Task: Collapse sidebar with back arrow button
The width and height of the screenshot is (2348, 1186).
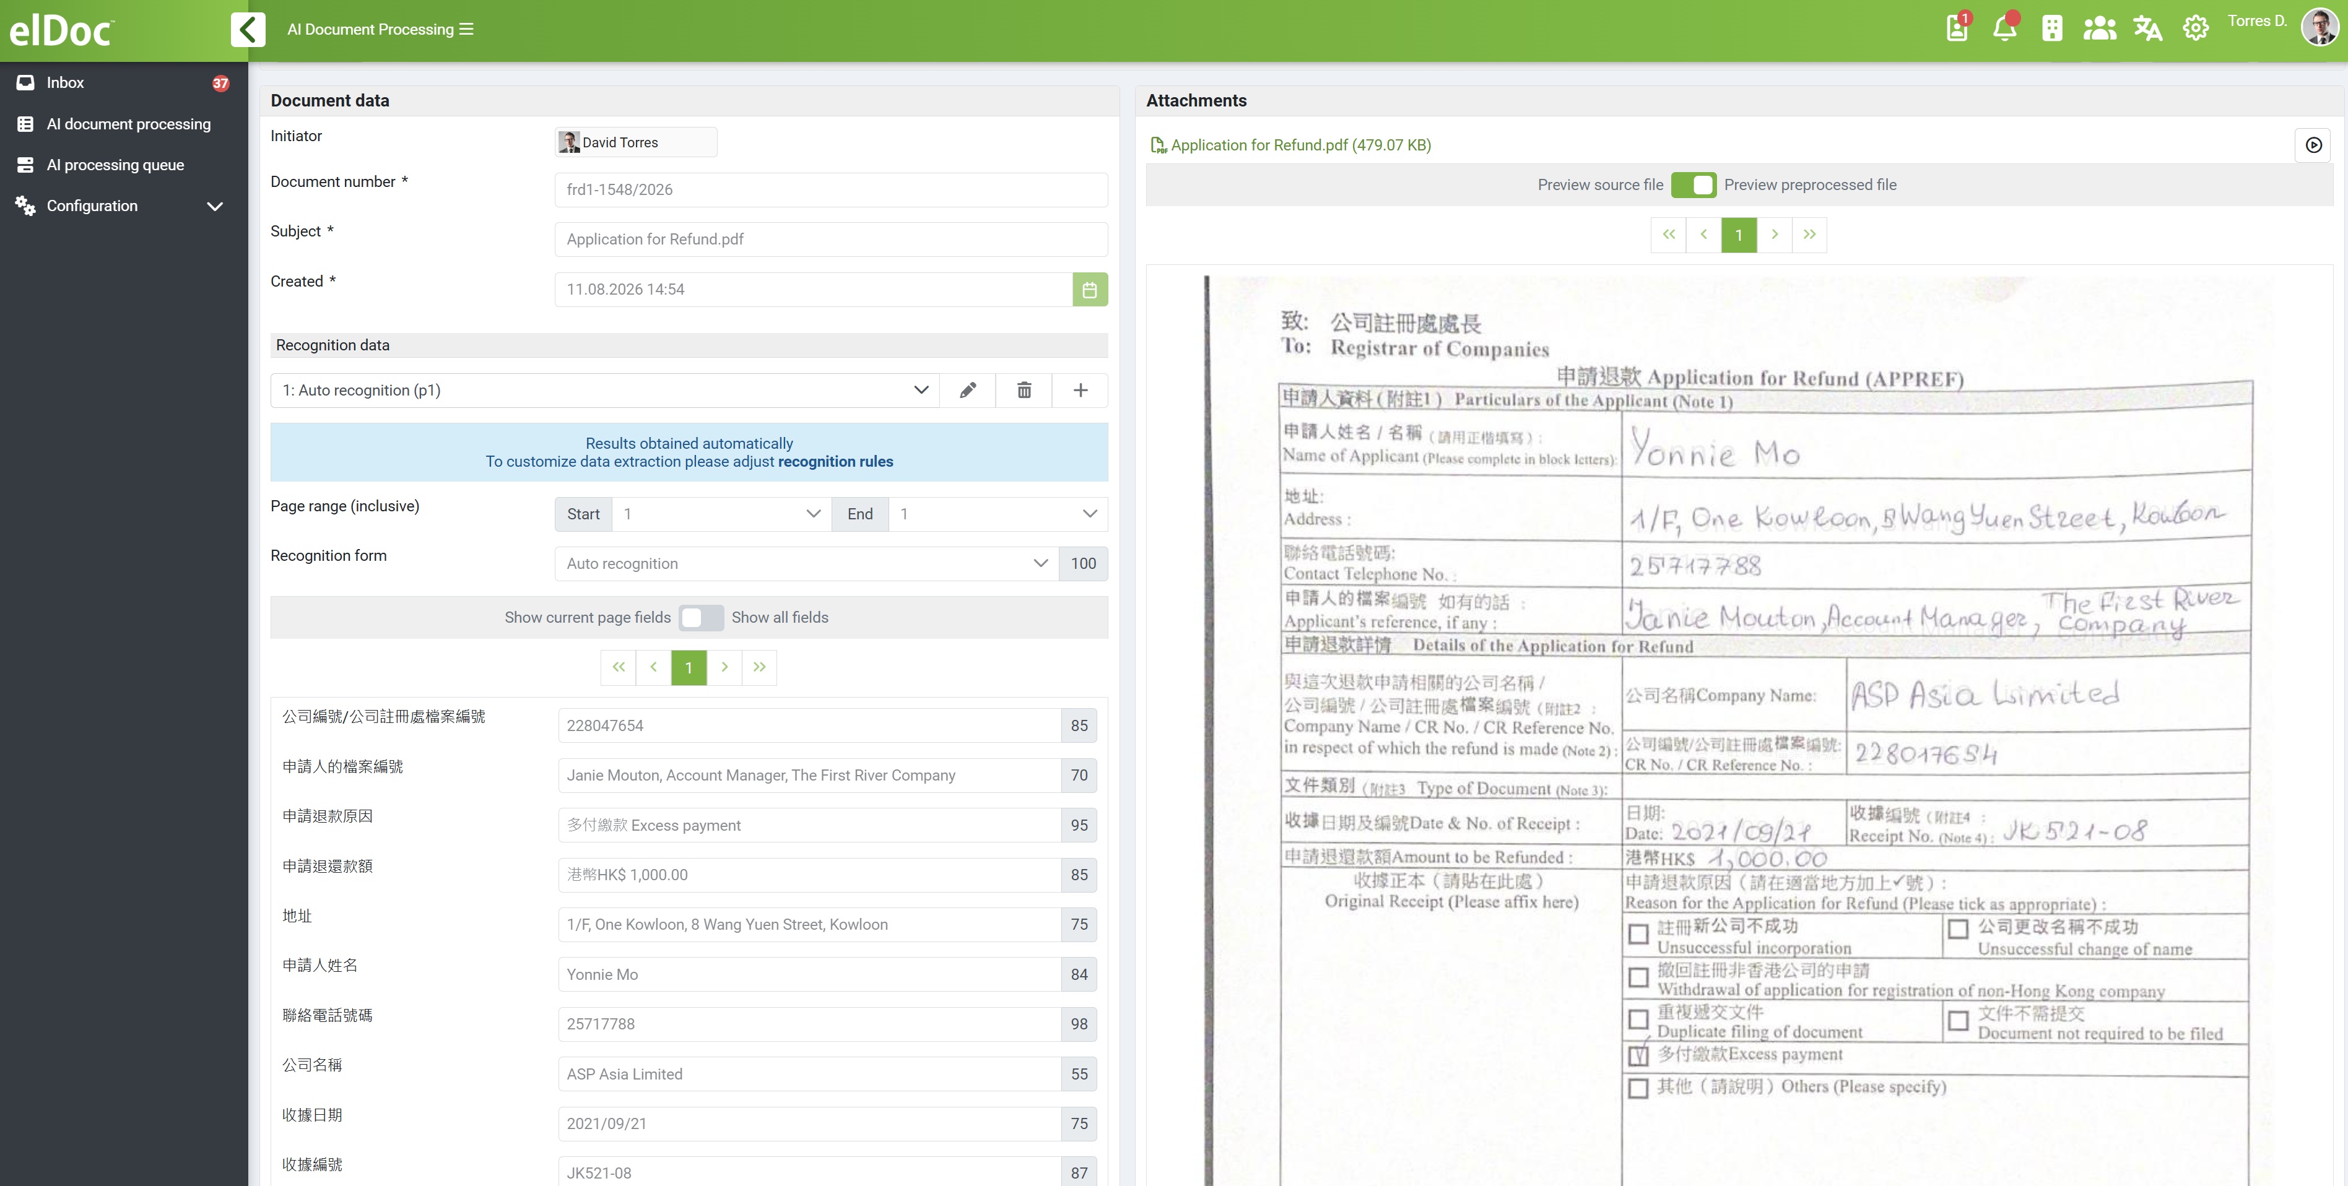Action: point(248,29)
